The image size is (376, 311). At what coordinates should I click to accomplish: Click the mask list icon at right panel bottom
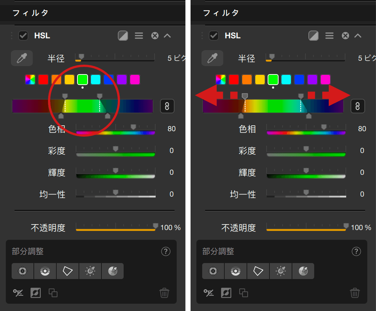(x=209, y=293)
